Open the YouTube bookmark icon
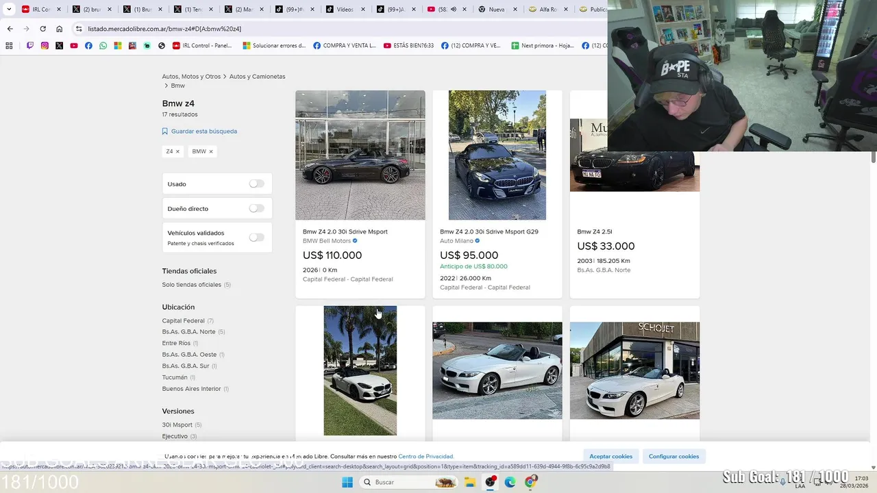The height and width of the screenshot is (493, 877). (74, 46)
